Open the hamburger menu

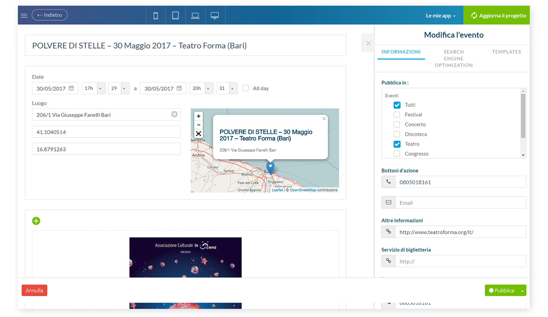(x=24, y=15)
